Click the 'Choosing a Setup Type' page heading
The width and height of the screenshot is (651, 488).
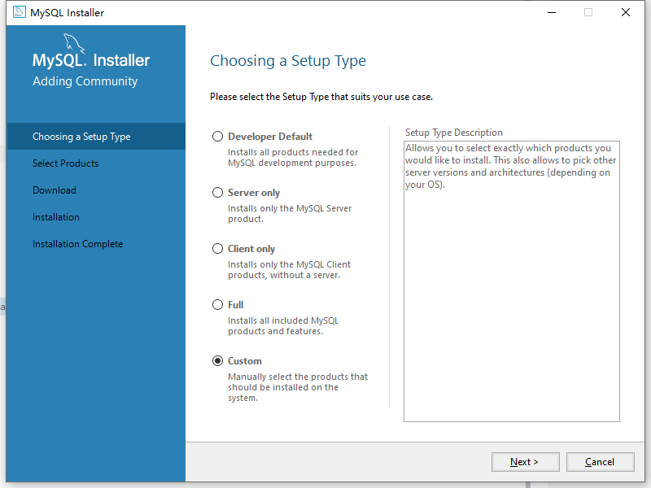(288, 60)
